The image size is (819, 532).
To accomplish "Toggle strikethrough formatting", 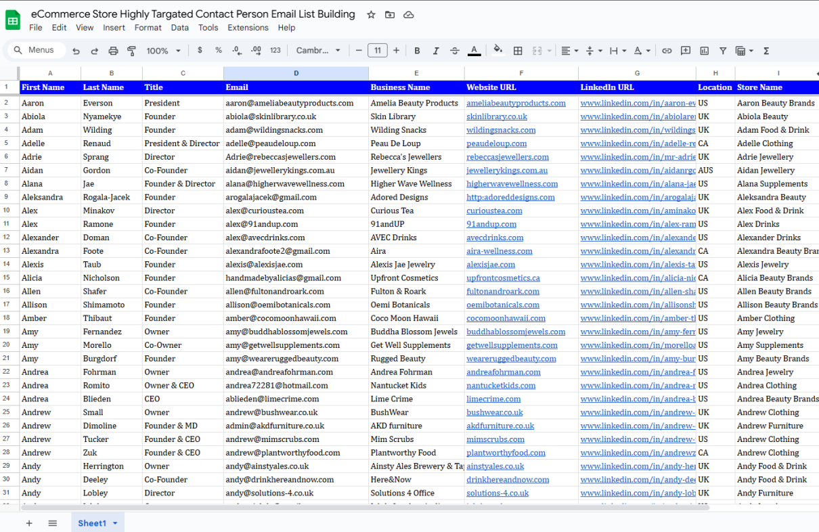I will coord(455,51).
